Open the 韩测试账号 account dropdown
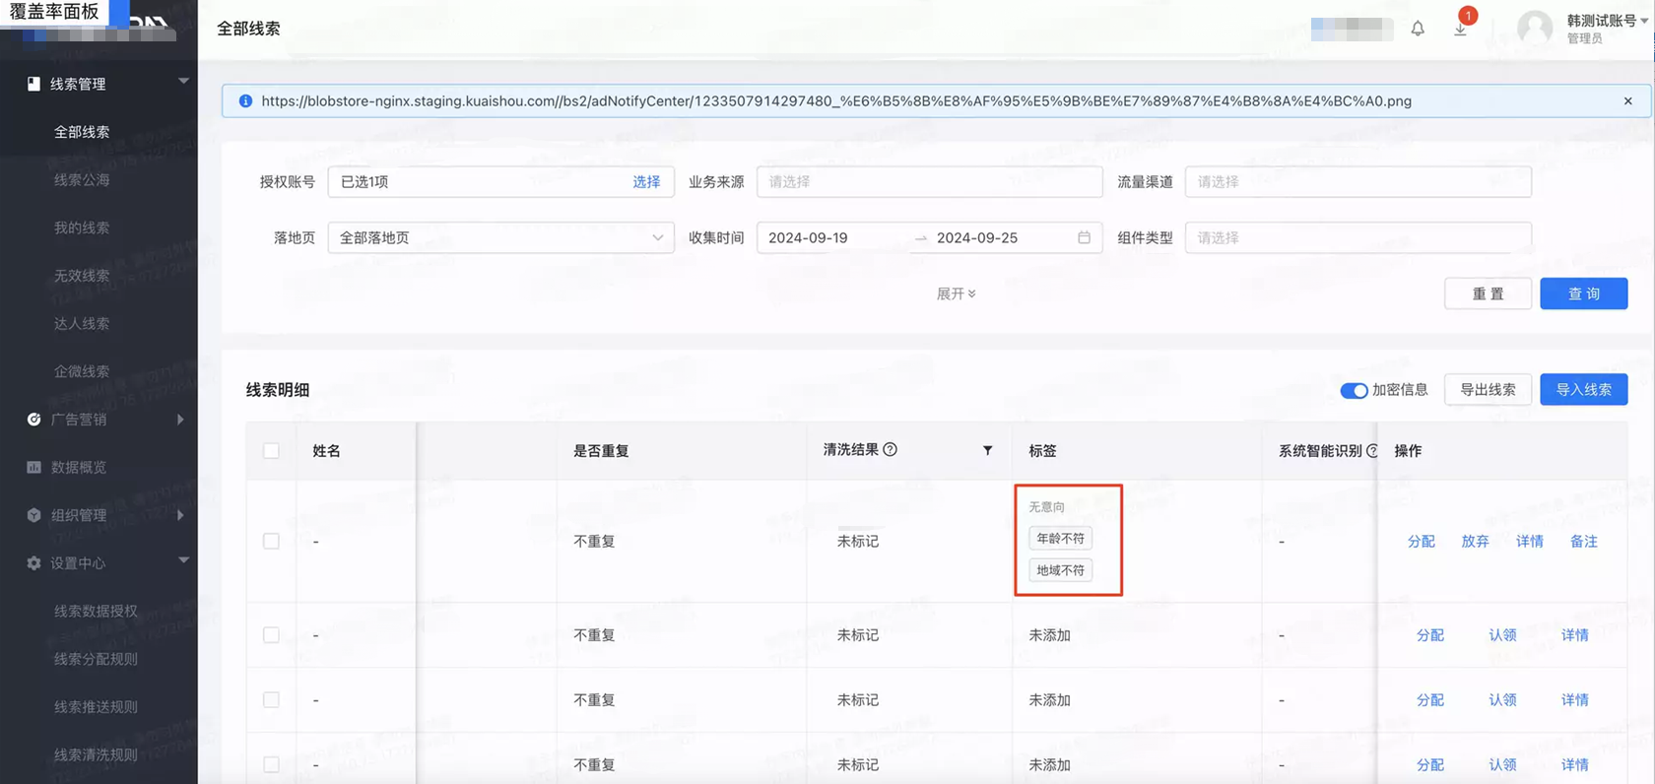The width and height of the screenshot is (1655, 784). pos(1608,21)
